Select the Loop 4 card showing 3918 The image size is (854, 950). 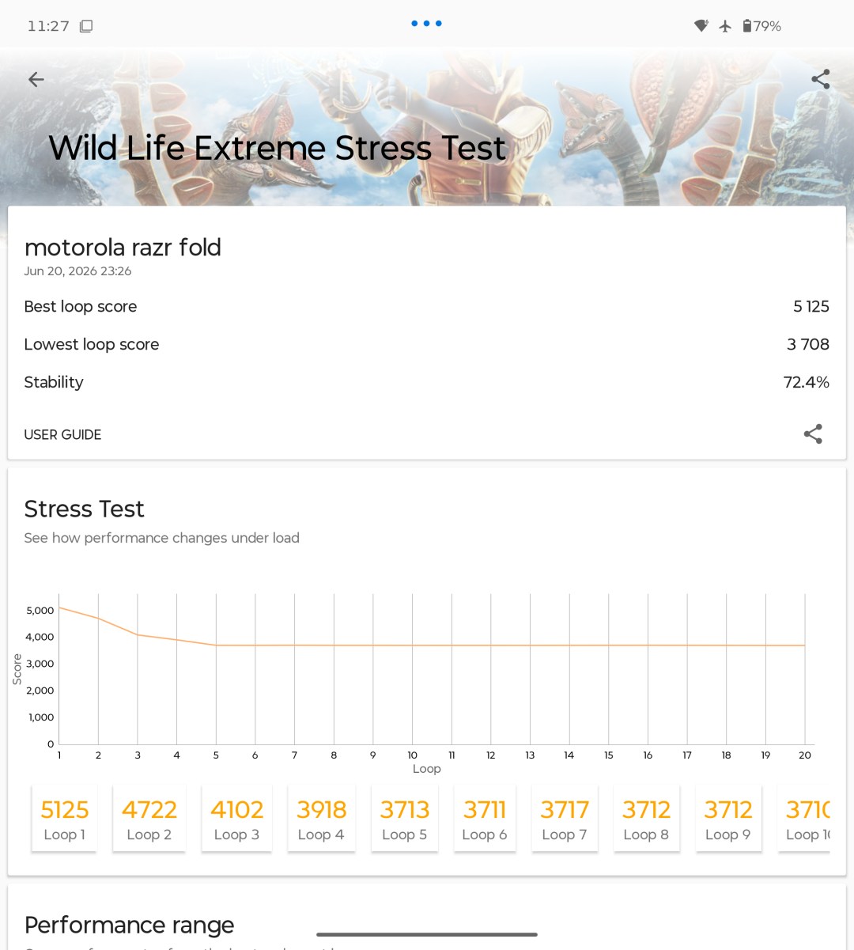point(321,819)
